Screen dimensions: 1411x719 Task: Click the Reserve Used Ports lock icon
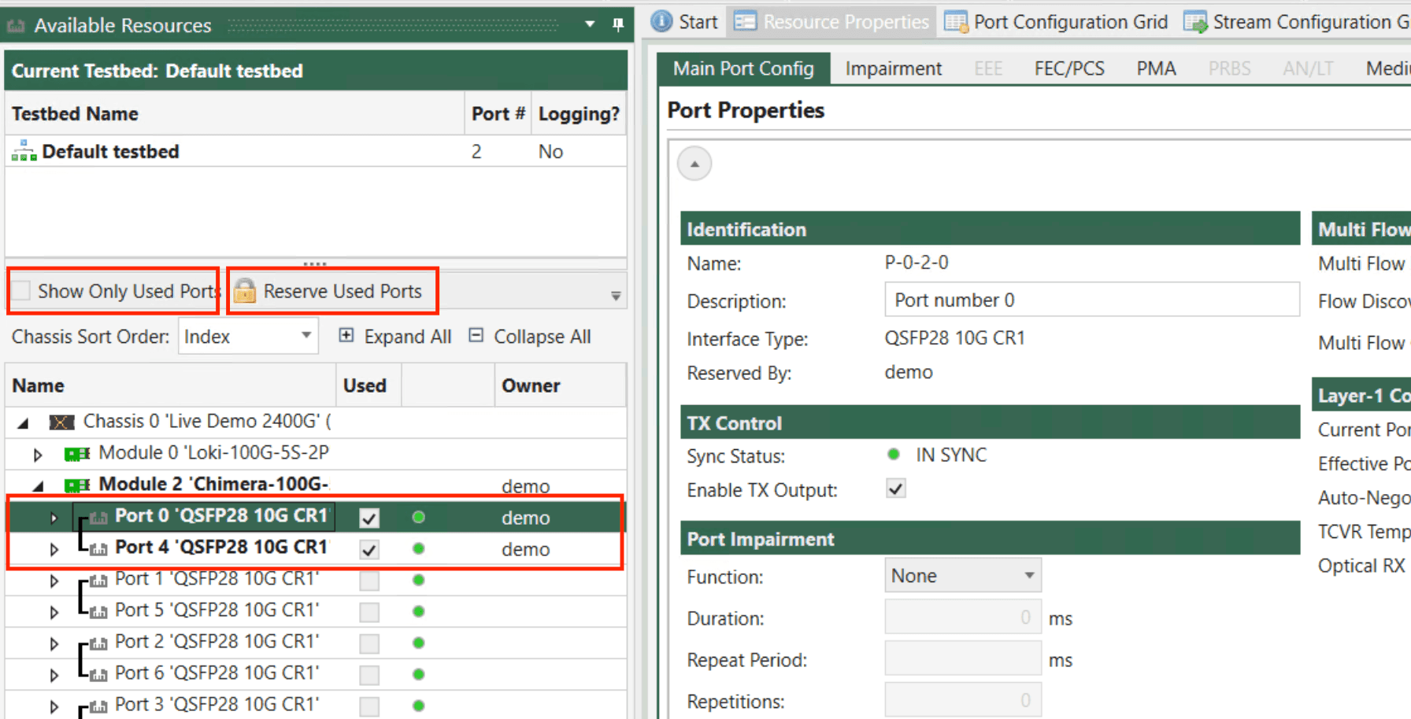pyautogui.click(x=245, y=291)
